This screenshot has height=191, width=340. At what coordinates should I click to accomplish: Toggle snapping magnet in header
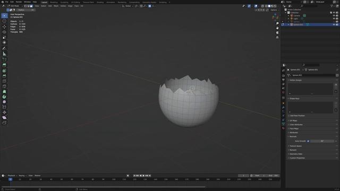coord(141,6)
